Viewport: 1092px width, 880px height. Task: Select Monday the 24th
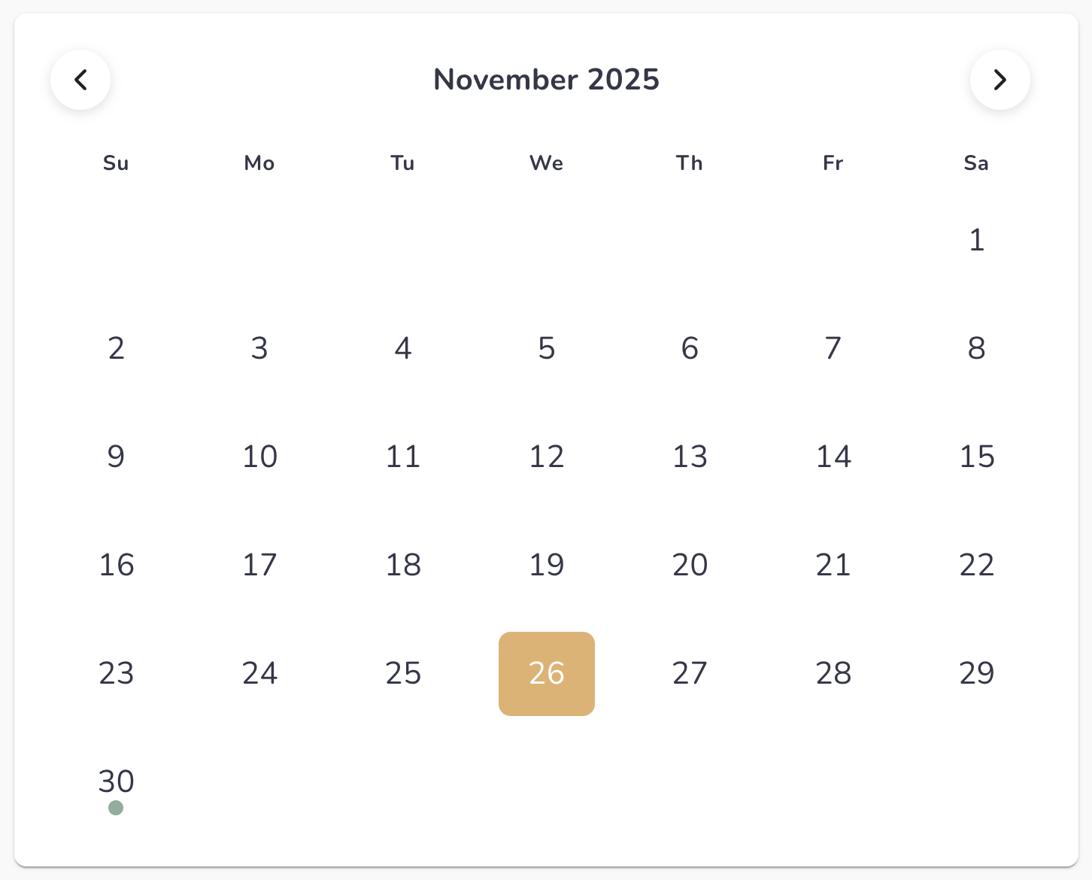[259, 674]
